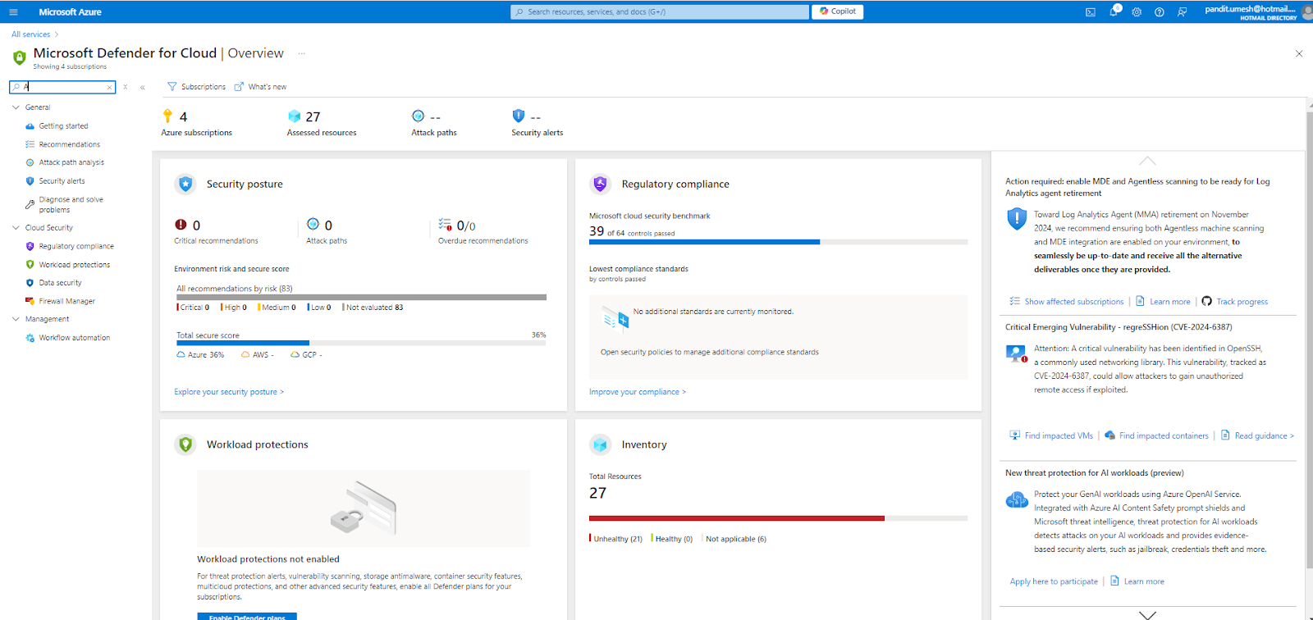Viewport: 1313px width, 620px height.
Task: Click the Inventory card icon
Action: (x=600, y=444)
